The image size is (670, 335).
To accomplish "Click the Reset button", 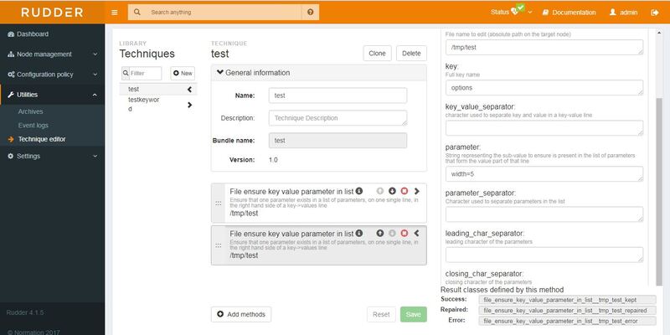I will [x=381, y=315].
